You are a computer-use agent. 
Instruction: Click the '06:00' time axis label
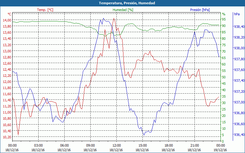64,146
